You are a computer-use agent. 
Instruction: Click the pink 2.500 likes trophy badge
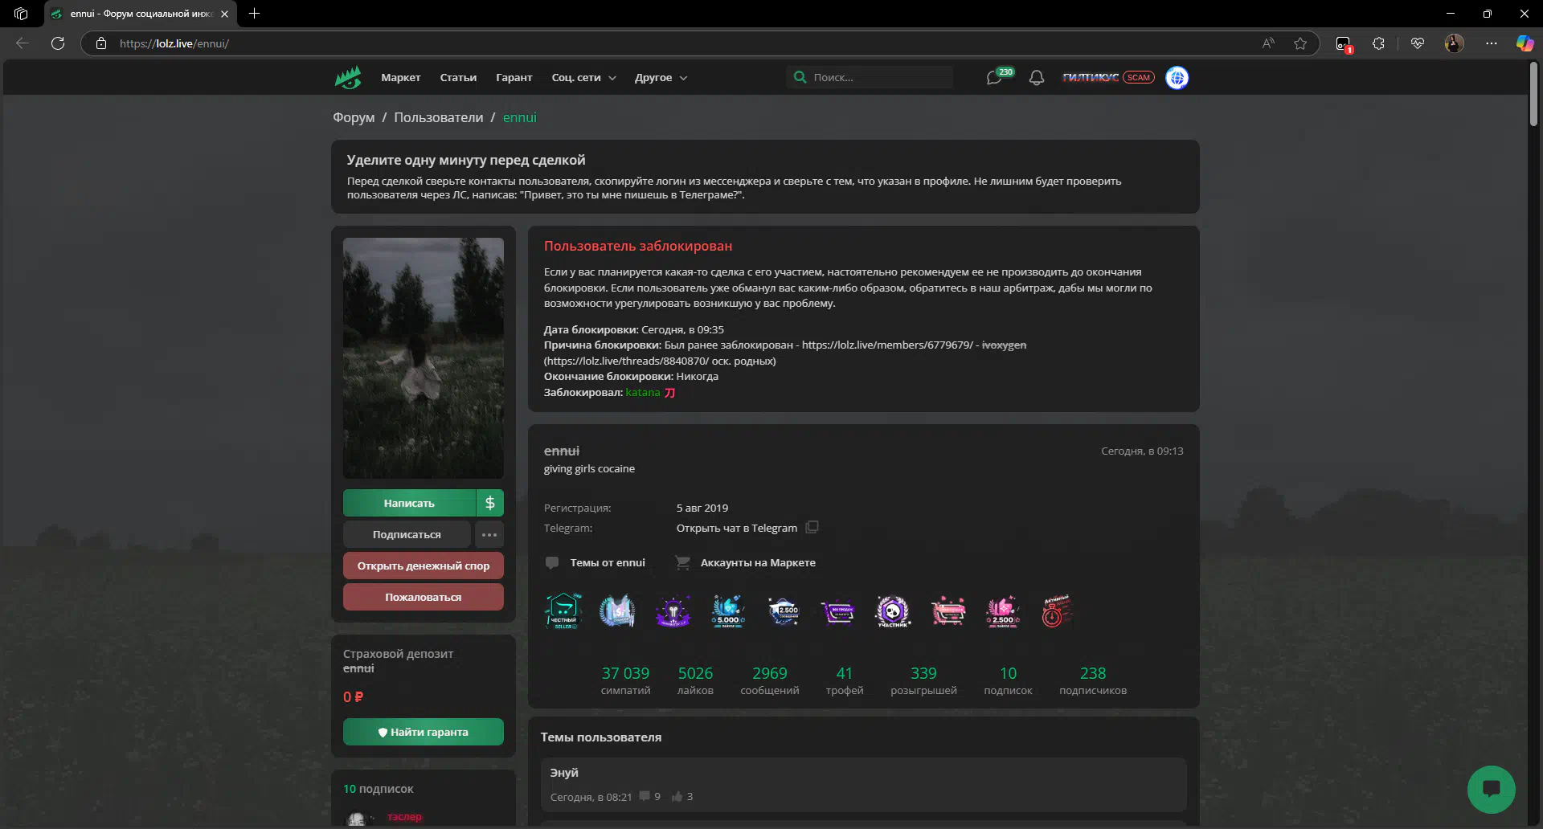tap(1002, 611)
